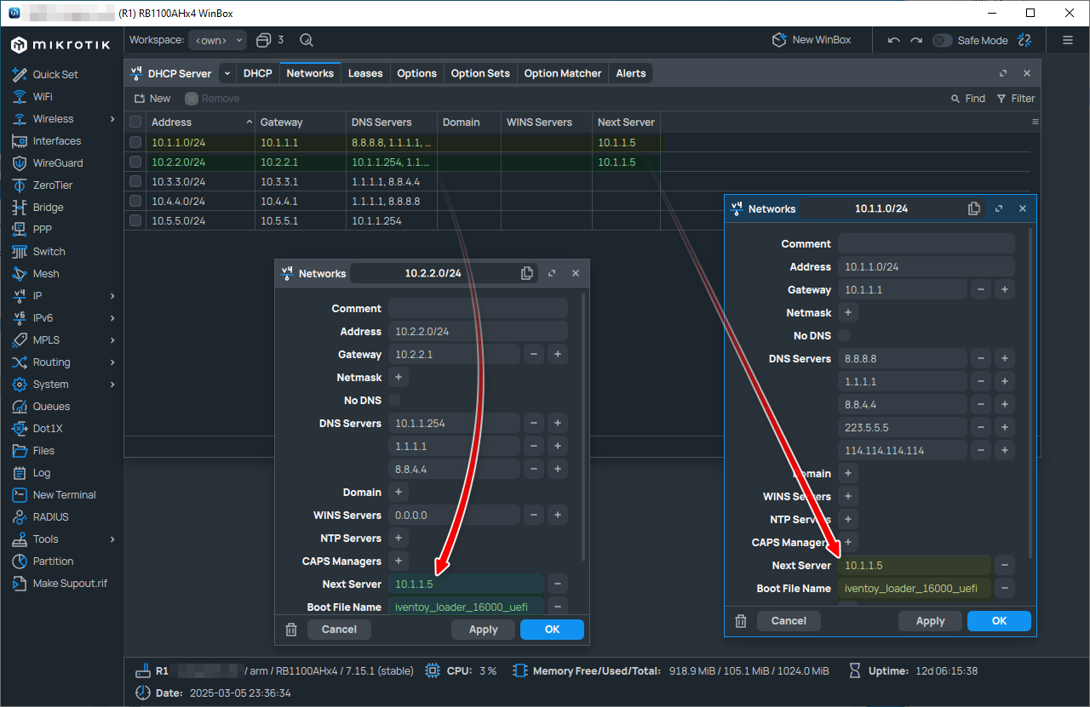Check the No DNS box in the 10.2.2.0/24 dialog
Viewport: 1090px width, 707px height.
click(394, 400)
